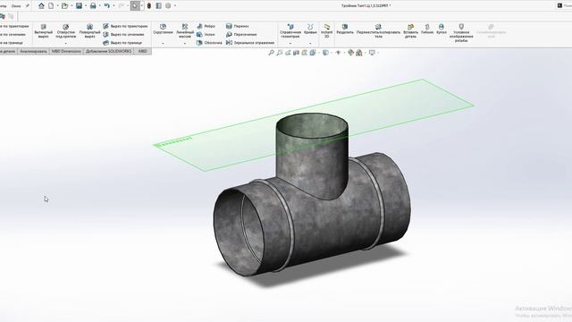Screen dimensions: 572x322
Task: Expand the dropdown under Скругление
Action: (163, 44)
